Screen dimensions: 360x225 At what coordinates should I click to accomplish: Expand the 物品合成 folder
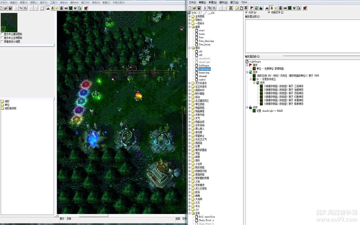coord(189,122)
